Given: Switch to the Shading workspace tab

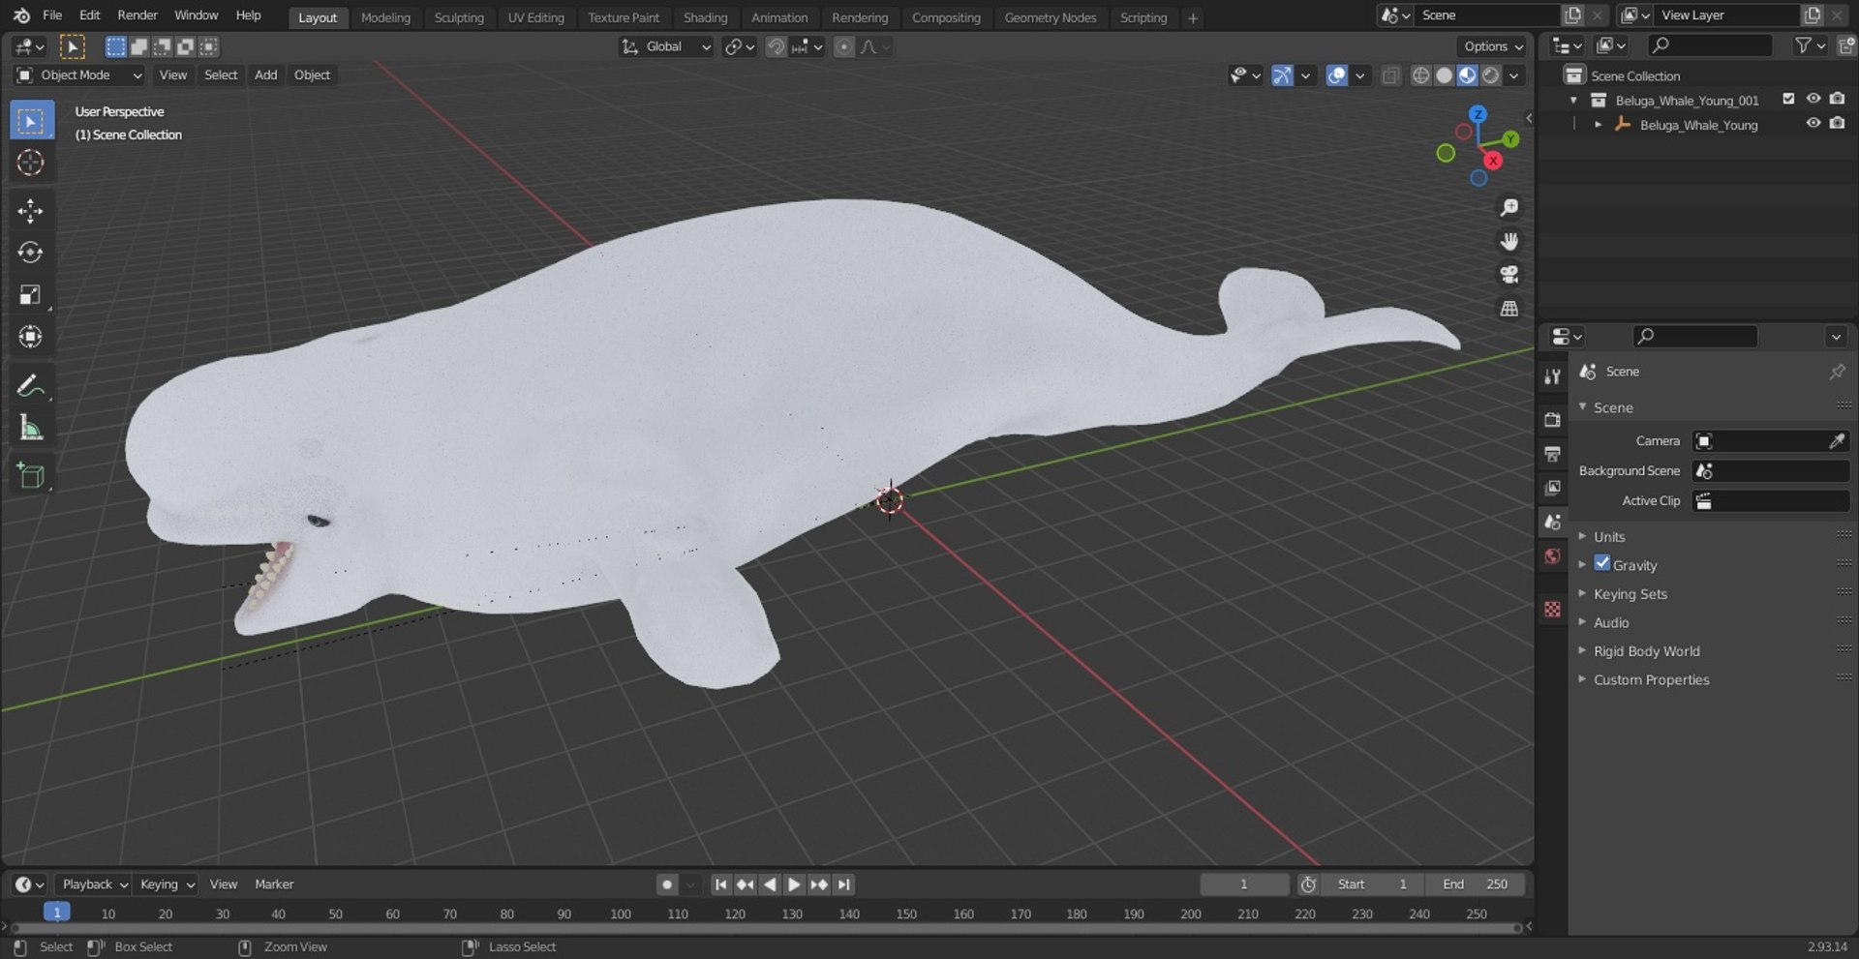Looking at the screenshot, I should tap(705, 17).
